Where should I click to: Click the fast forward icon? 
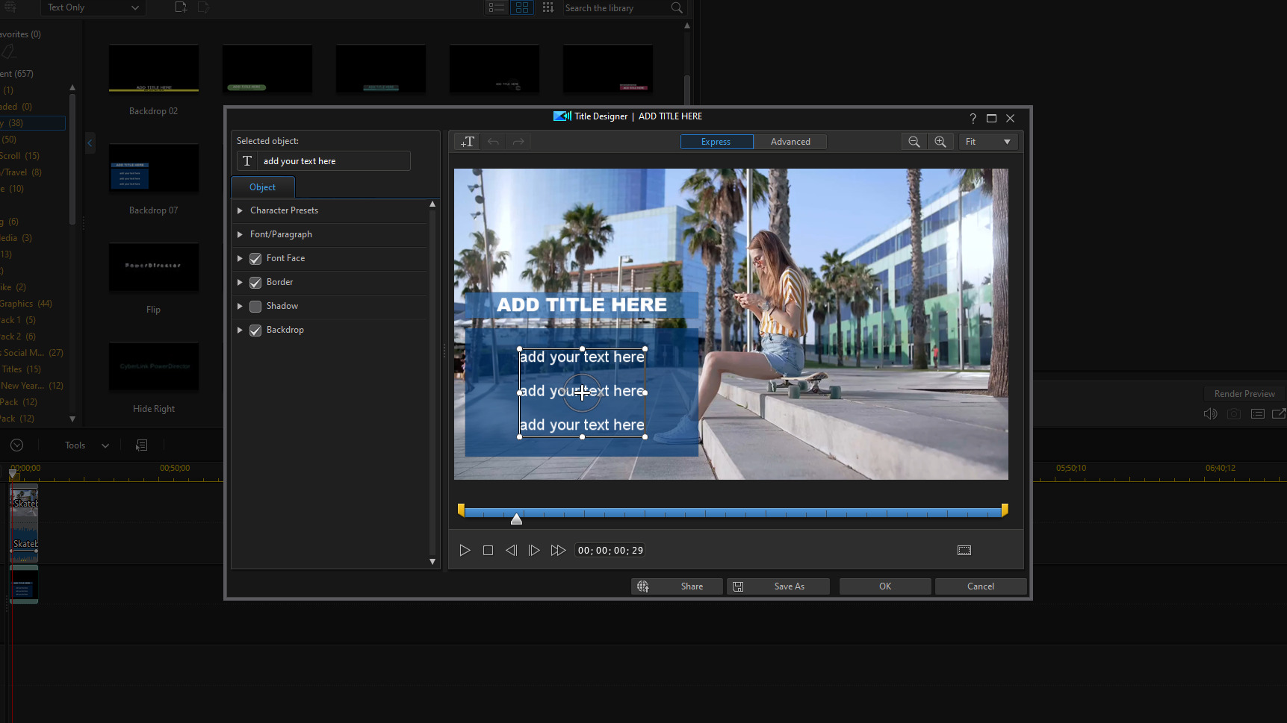(558, 551)
